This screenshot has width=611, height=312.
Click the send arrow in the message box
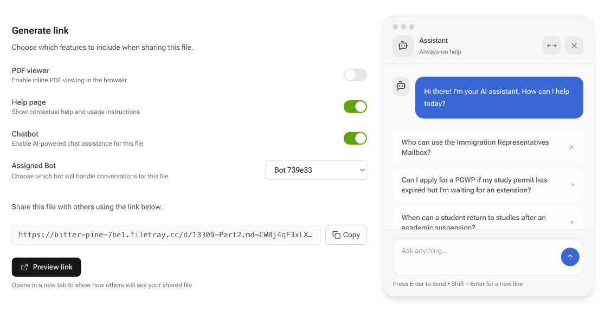click(570, 257)
